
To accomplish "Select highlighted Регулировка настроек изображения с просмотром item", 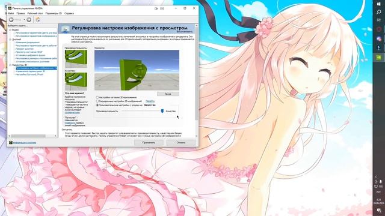I will pyautogui.click(x=36, y=68).
